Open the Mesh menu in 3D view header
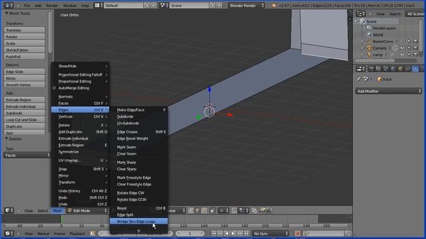Viewport: 426px width, 239px height. pyautogui.click(x=57, y=210)
